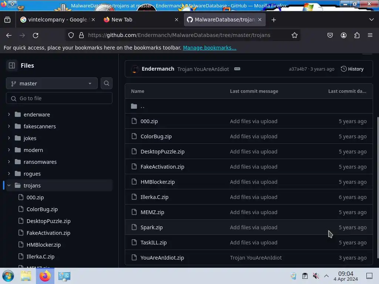Select FakeActivation.zip in the file tree
The width and height of the screenshot is (379, 284).
pyautogui.click(x=48, y=233)
